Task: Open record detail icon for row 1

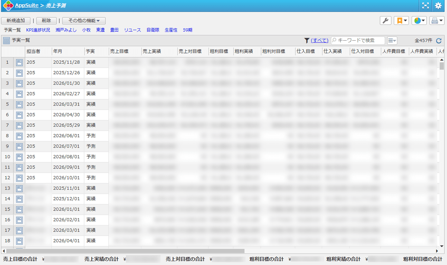Action: coord(19,62)
